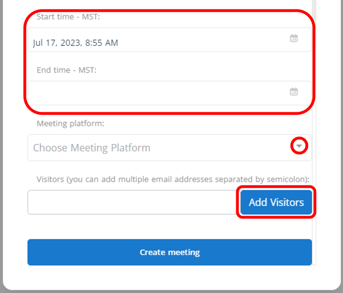343x293 pixels.
Task: Click the 'Choose Meeting Platform' combo box
Action: tap(156, 148)
